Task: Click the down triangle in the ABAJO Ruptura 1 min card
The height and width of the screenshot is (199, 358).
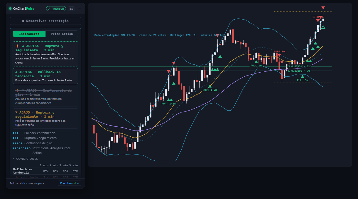Action: tap(16, 112)
